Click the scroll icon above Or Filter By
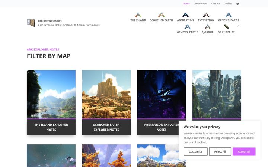This screenshot has height=167, width=268. pos(227,27)
